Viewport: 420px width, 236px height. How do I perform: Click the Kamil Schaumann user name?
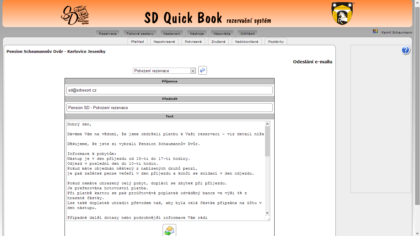397,32
